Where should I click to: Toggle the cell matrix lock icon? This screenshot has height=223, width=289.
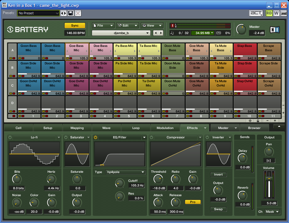258,121
